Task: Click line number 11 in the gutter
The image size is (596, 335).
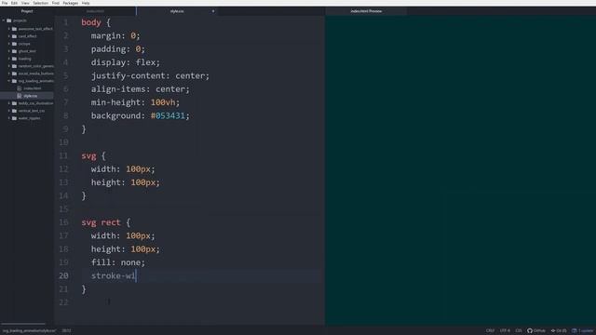Action: point(64,155)
